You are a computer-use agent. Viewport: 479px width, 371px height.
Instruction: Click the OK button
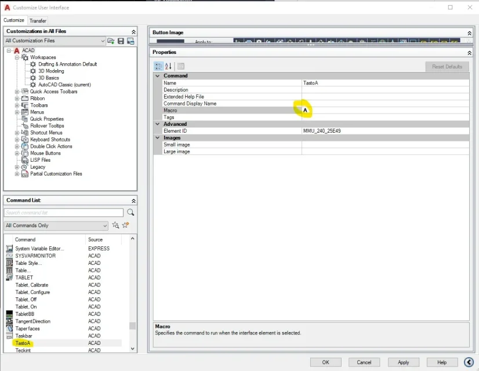[326, 362]
